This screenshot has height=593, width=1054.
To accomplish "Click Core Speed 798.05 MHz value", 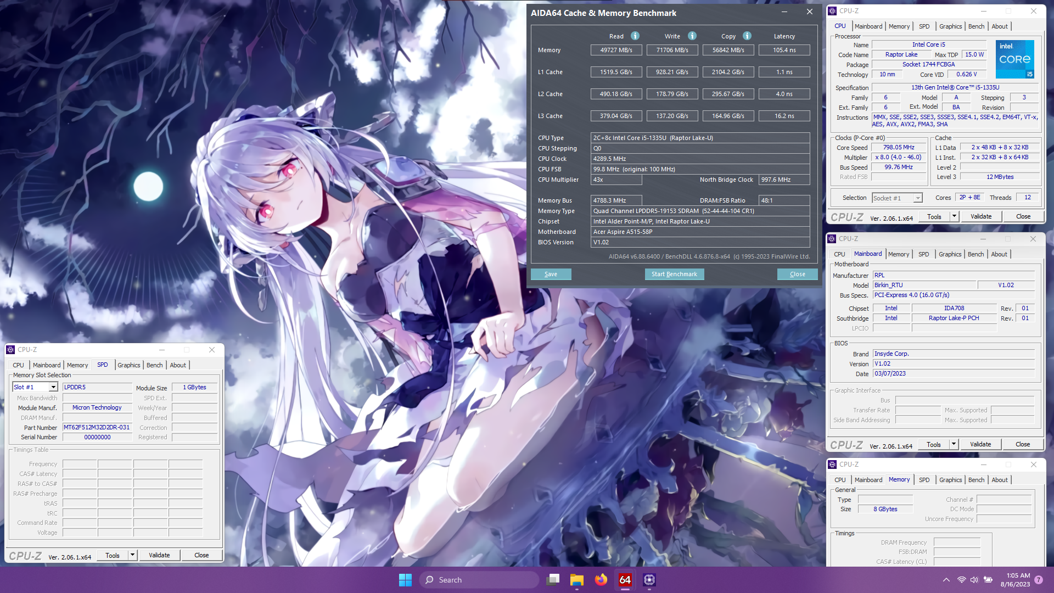I will point(899,147).
